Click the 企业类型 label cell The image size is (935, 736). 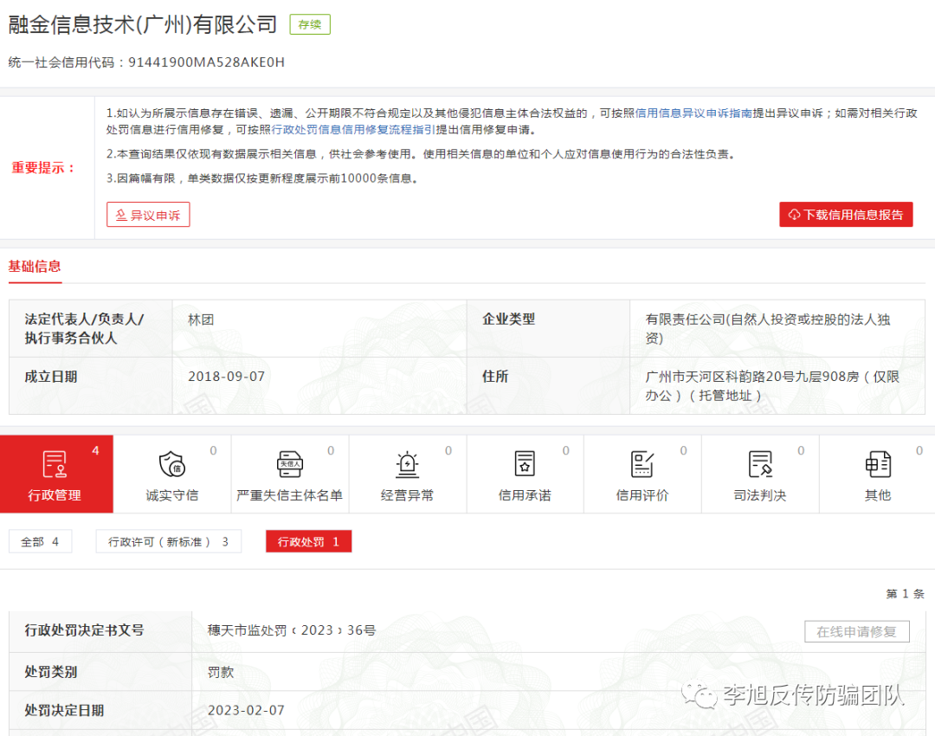point(548,329)
